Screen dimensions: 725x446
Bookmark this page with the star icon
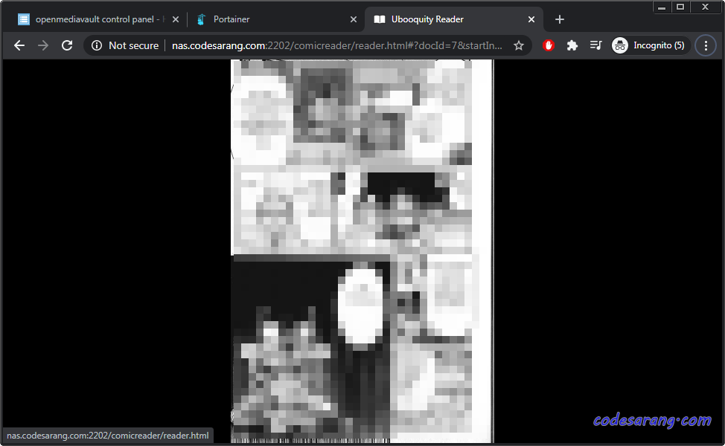click(x=519, y=45)
